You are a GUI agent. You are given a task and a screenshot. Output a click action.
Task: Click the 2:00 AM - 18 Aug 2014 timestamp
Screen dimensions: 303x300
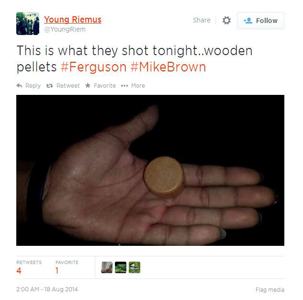47,289
